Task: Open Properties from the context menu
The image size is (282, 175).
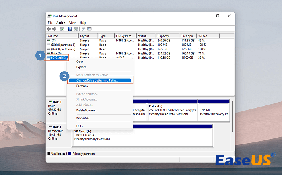Action: pos(83,118)
